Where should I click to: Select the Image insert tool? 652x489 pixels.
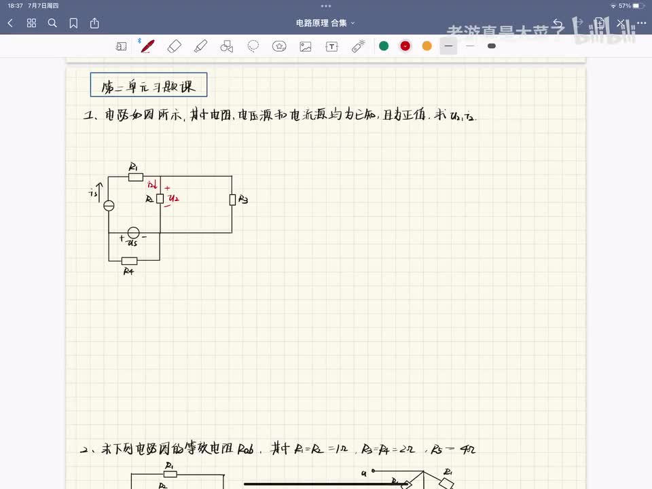tap(306, 46)
